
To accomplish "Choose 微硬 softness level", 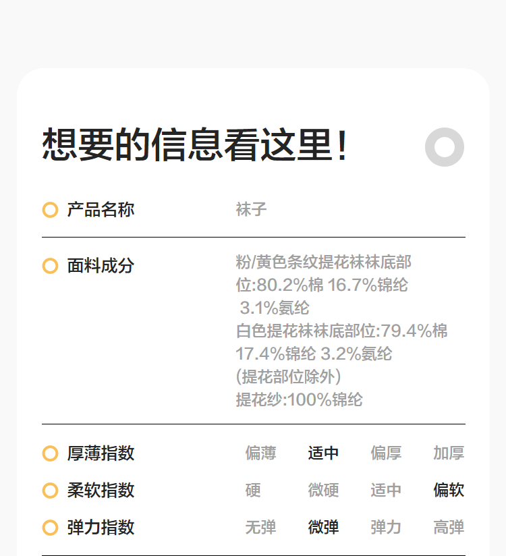I will pos(323,491).
